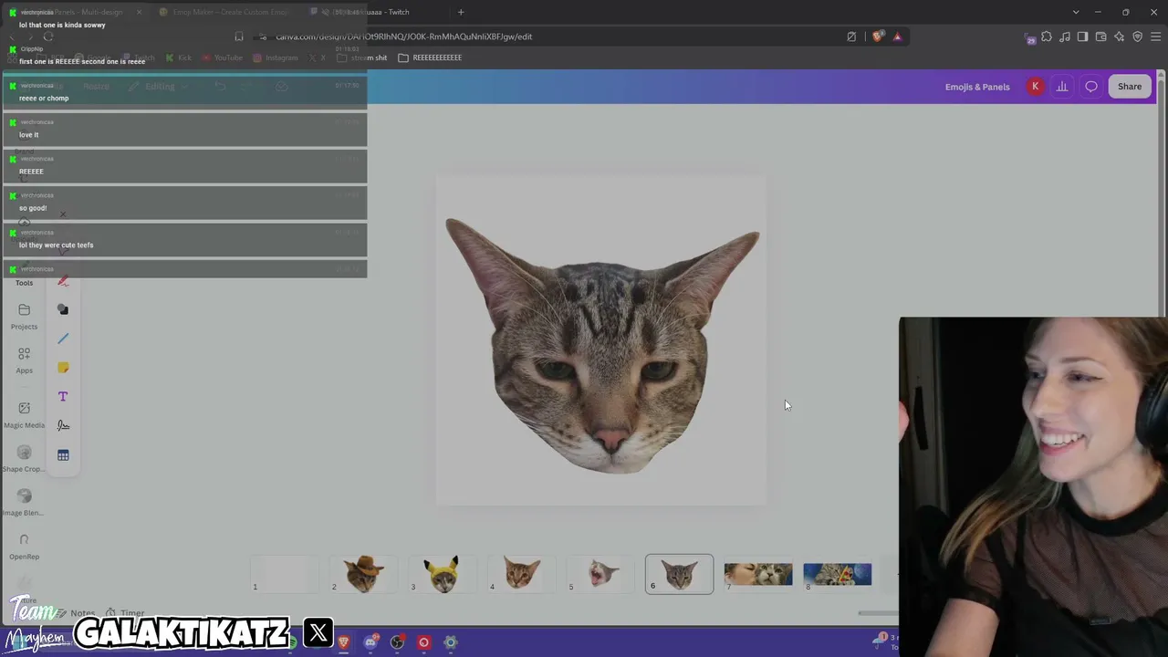1168x657 pixels.
Task: Open the Projects sidebar panel
Action: [x=25, y=317]
